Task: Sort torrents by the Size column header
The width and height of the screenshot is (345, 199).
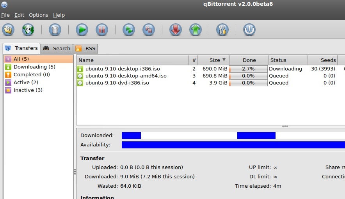Action: click(214, 60)
